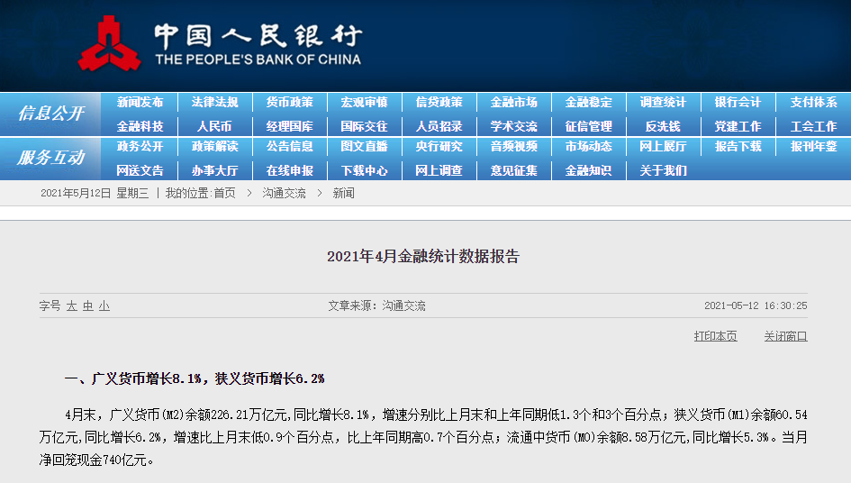Open 宏观审慎 navigation link
The image size is (851, 483).
pyautogui.click(x=364, y=102)
